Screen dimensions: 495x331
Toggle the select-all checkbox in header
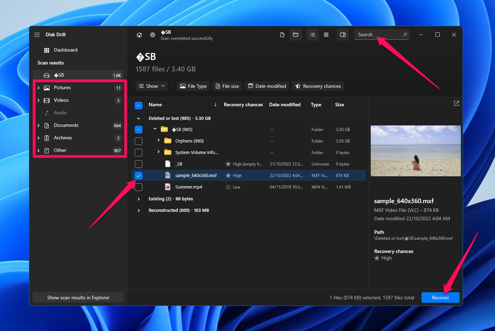[x=139, y=105]
